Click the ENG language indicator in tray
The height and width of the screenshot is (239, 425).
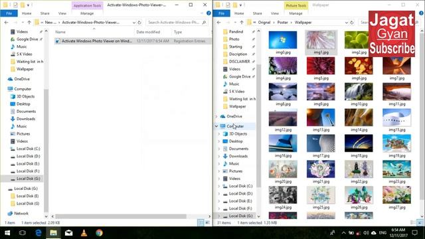(382, 233)
